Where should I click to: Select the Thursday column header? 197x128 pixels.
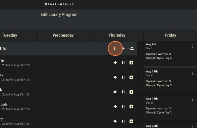point(117,35)
